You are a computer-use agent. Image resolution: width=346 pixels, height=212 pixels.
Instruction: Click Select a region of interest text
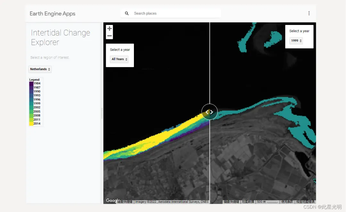pyautogui.click(x=50, y=58)
